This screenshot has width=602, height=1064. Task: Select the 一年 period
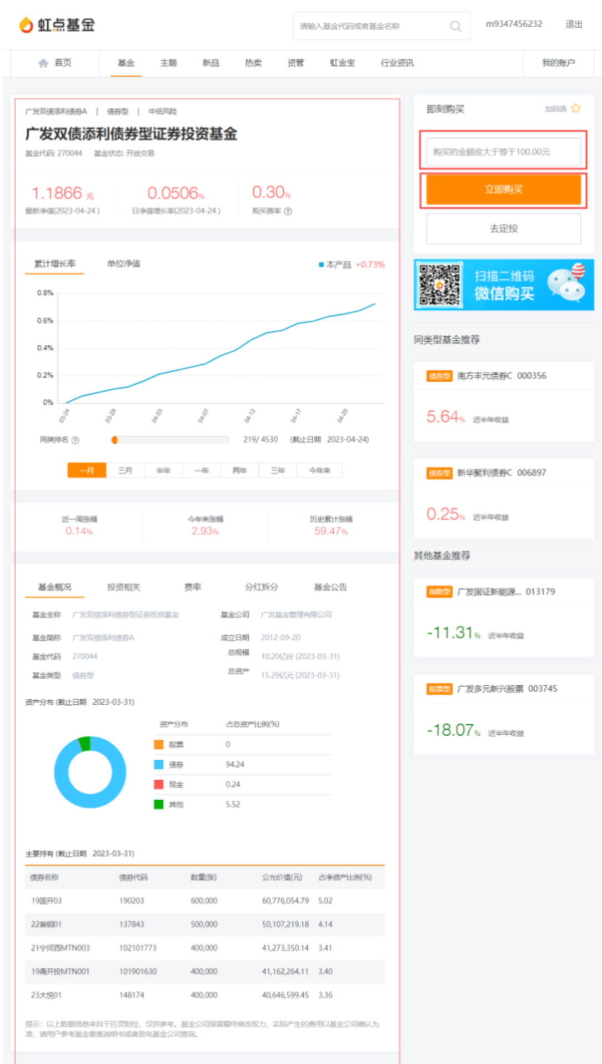click(202, 470)
